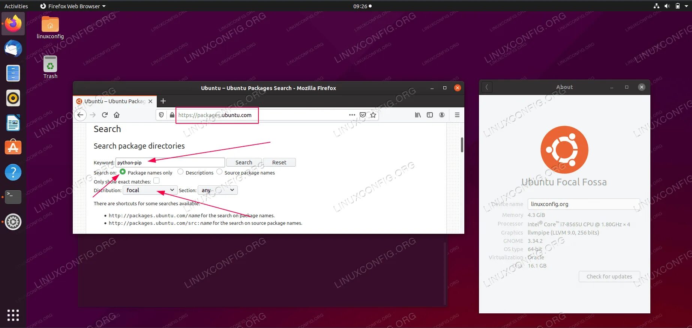692x328 pixels.
Task: Select Source package names radio button
Action: [219, 172]
